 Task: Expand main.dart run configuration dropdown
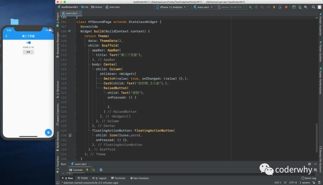(203, 7)
